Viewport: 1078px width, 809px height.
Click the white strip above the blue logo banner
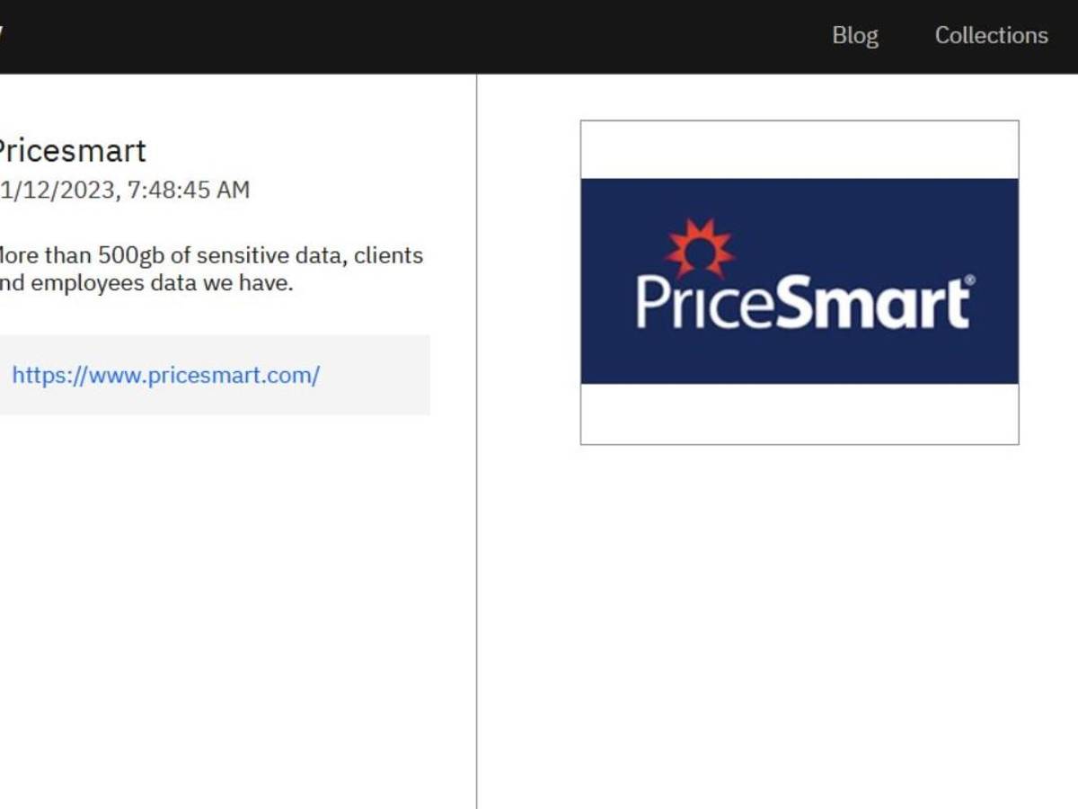pyautogui.click(x=800, y=148)
